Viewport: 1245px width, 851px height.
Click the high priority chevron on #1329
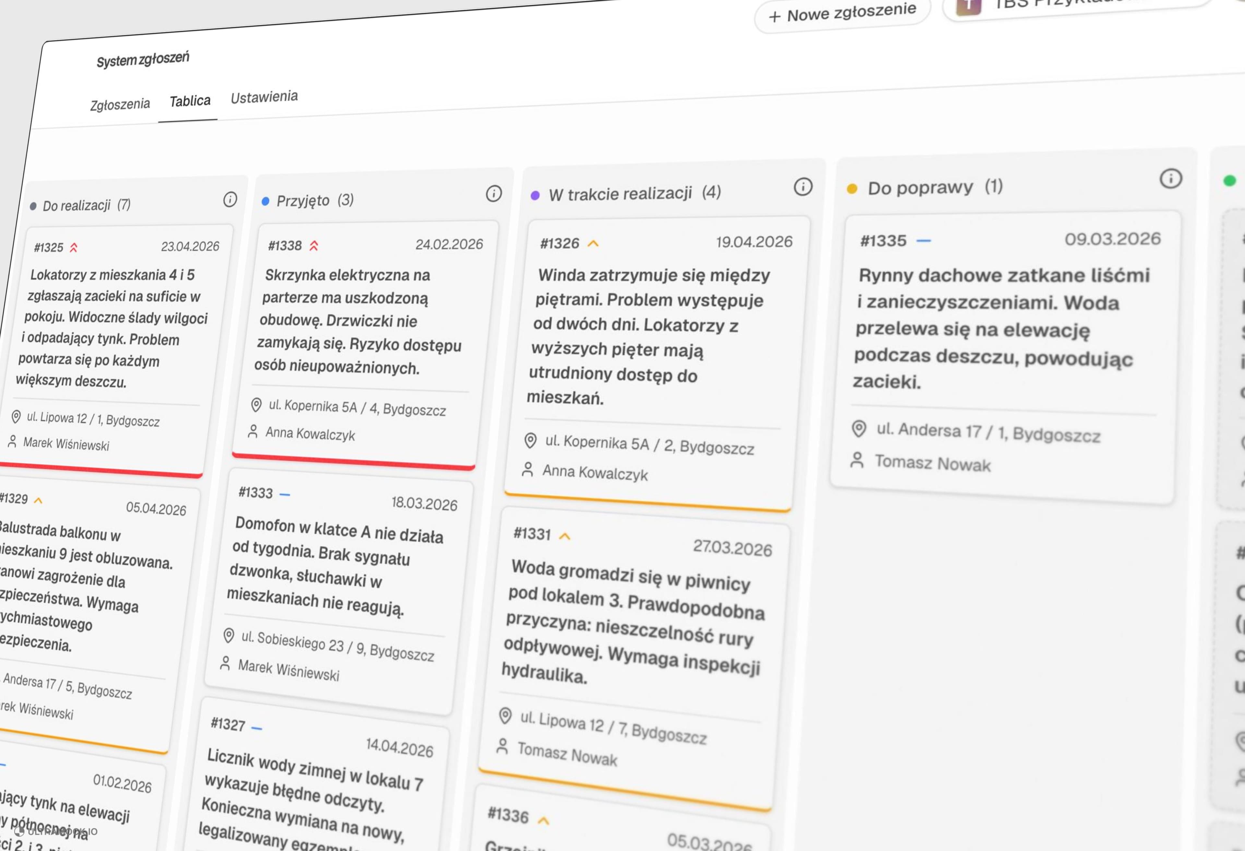pyautogui.click(x=38, y=500)
